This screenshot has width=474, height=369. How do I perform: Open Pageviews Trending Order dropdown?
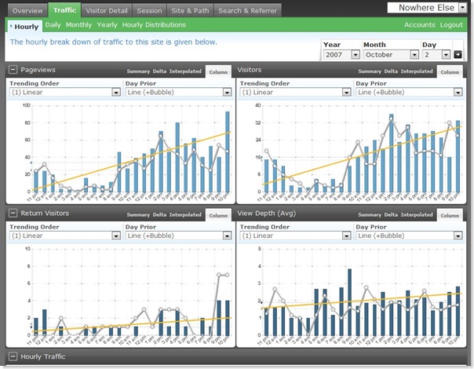coord(65,93)
